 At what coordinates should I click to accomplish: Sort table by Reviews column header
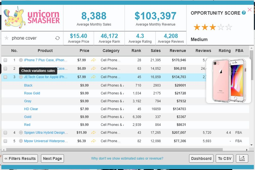point(203,51)
